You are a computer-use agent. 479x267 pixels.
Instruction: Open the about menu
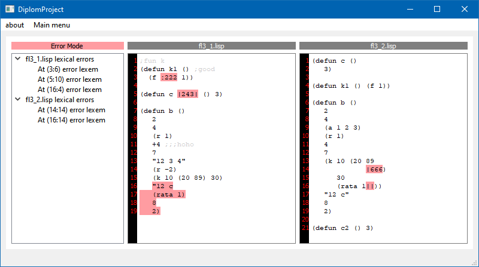(x=15, y=25)
